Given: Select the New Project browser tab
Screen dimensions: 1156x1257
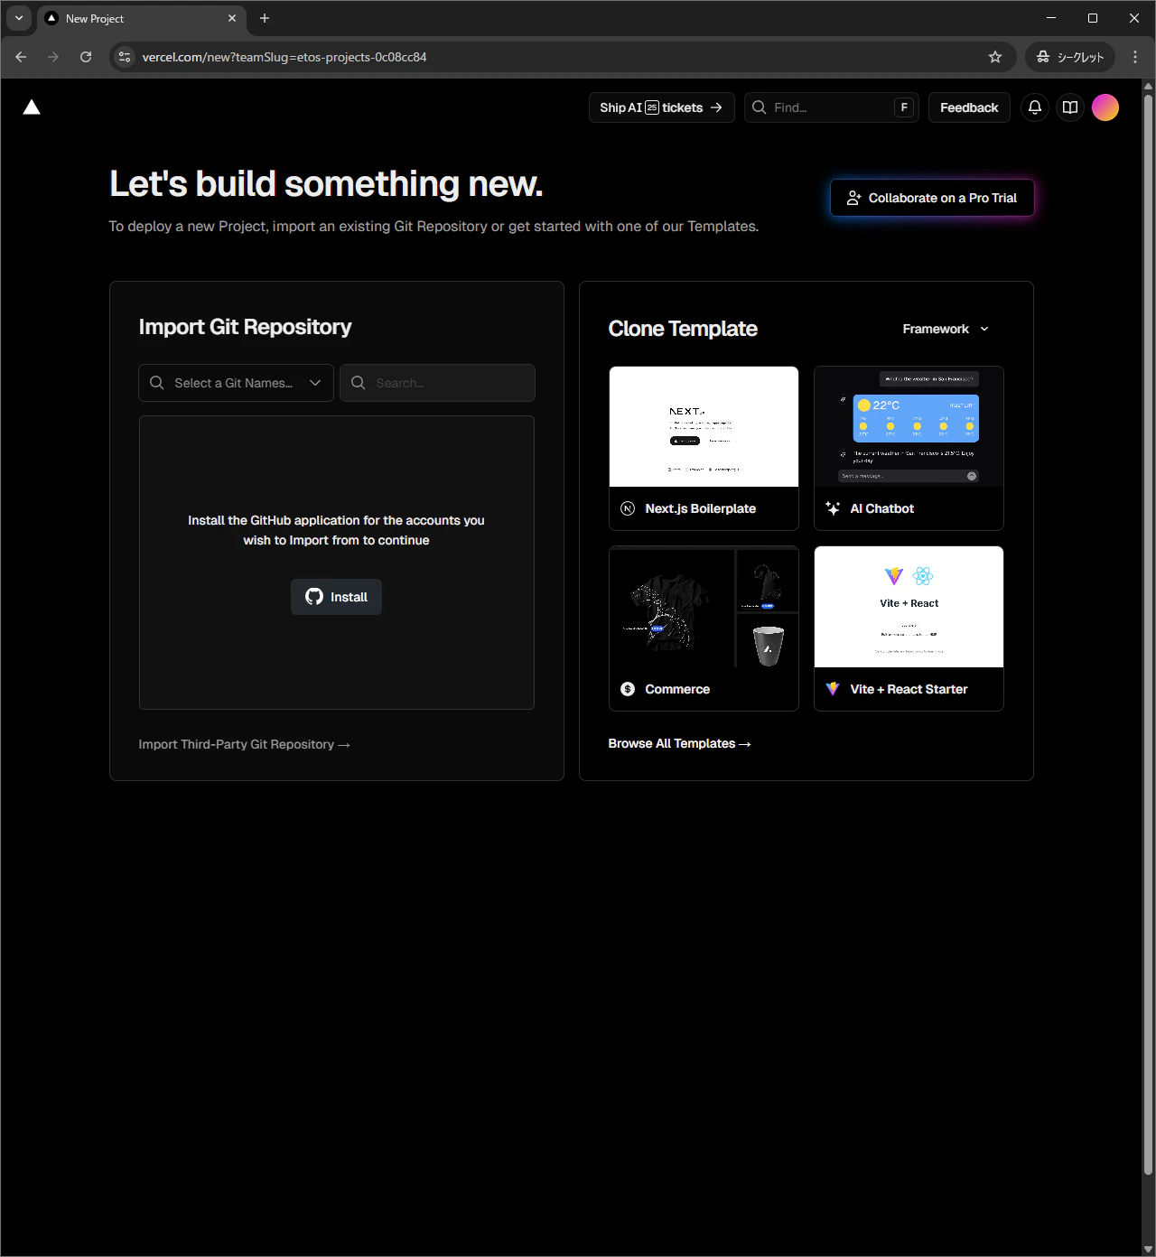Looking at the screenshot, I should point(142,18).
